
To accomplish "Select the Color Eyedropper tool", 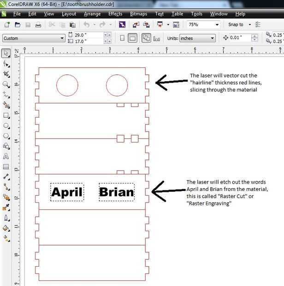I will (x=6, y=208).
